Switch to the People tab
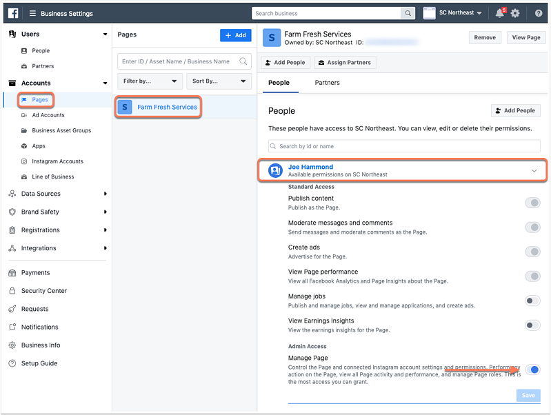Image resolution: width=551 pixels, height=415 pixels. [x=279, y=83]
